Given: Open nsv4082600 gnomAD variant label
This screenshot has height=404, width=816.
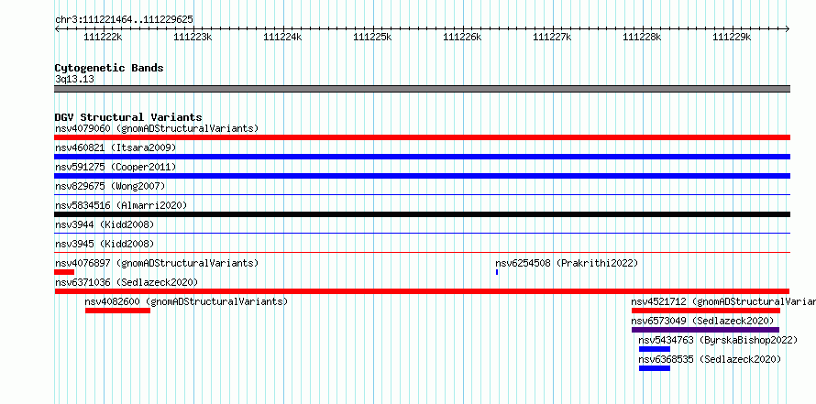Looking at the screenshot, I should 186,301.
